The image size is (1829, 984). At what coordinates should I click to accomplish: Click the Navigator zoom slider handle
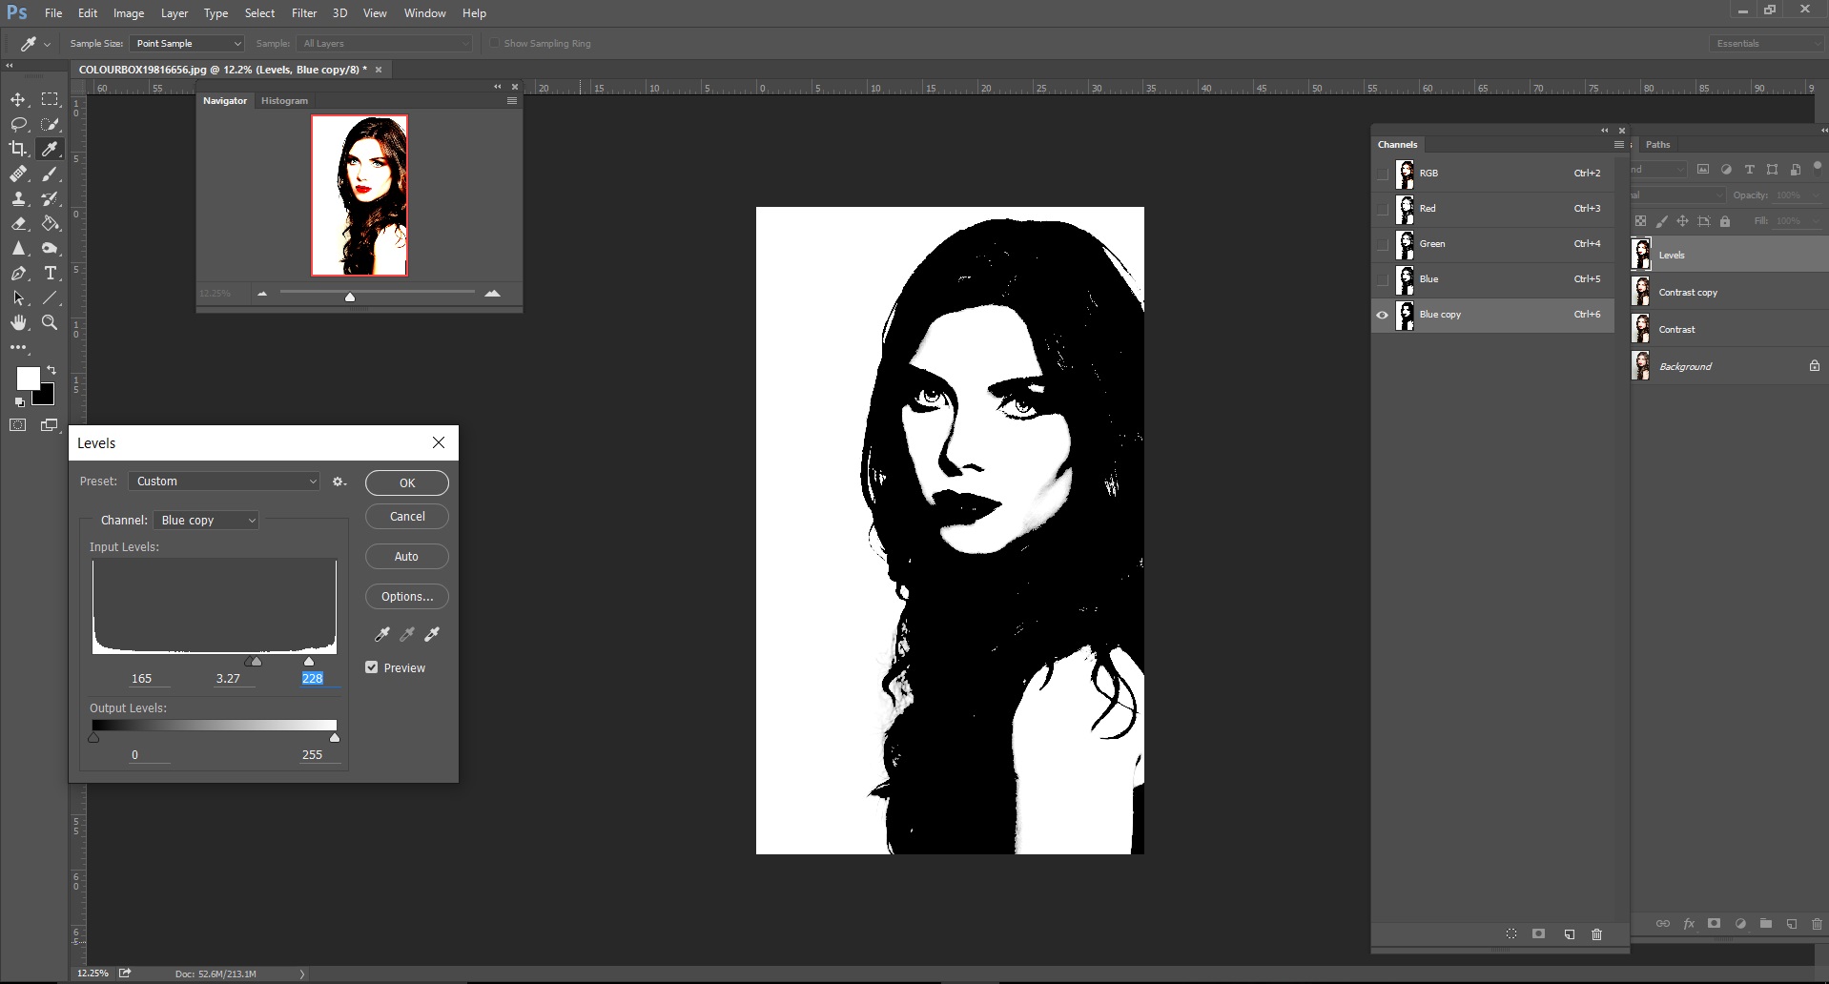click(350, 297)
